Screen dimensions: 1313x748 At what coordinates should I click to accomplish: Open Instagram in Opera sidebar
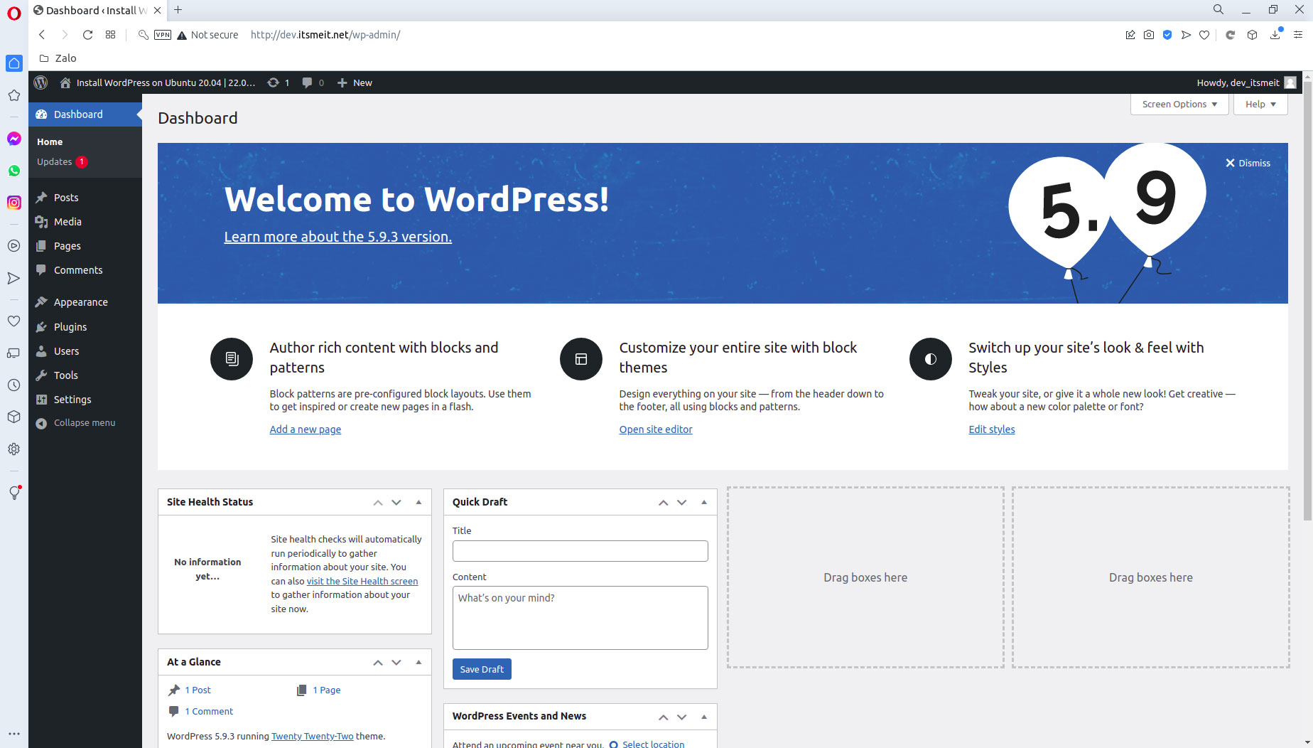point(14,203)
